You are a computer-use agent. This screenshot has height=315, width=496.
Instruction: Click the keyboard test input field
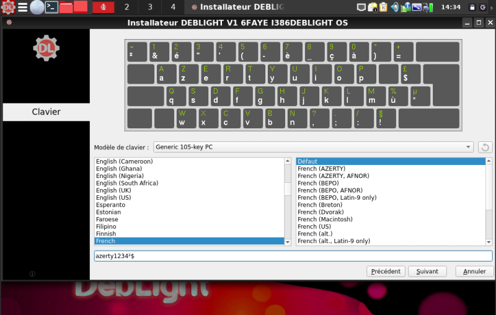point(293,256)
